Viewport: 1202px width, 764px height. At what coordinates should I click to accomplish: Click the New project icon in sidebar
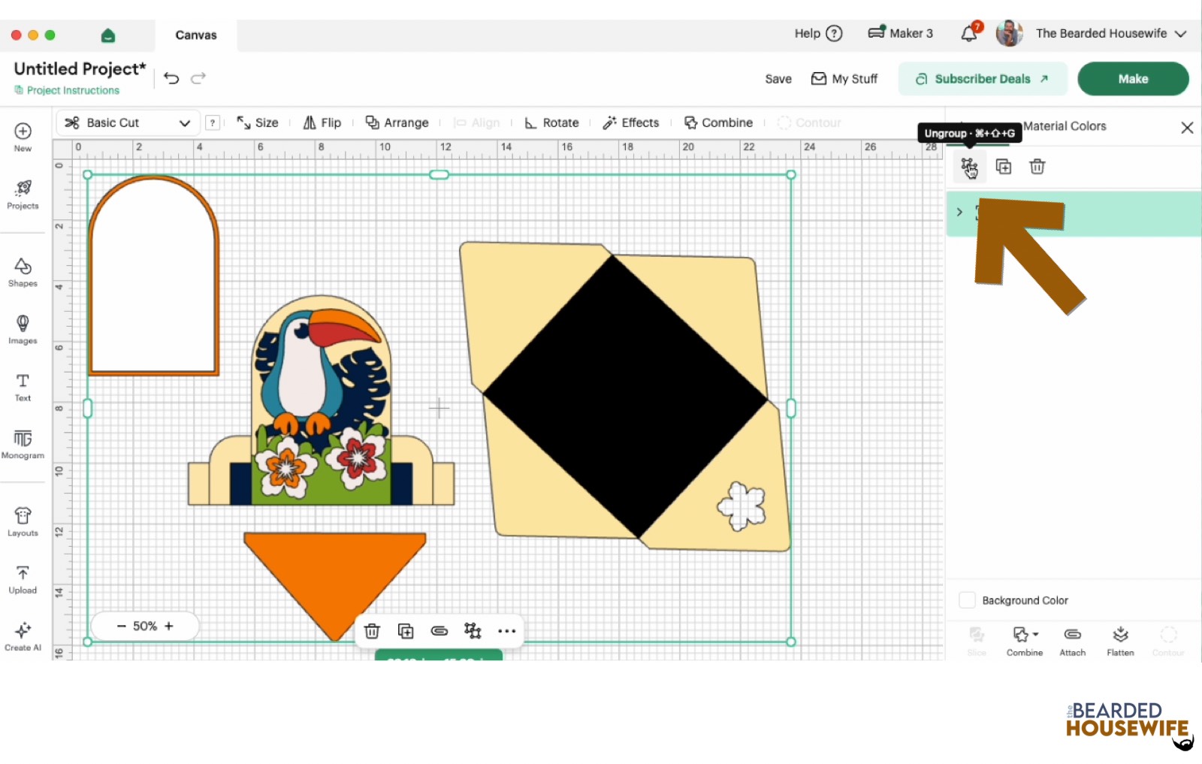coord(23,137)
